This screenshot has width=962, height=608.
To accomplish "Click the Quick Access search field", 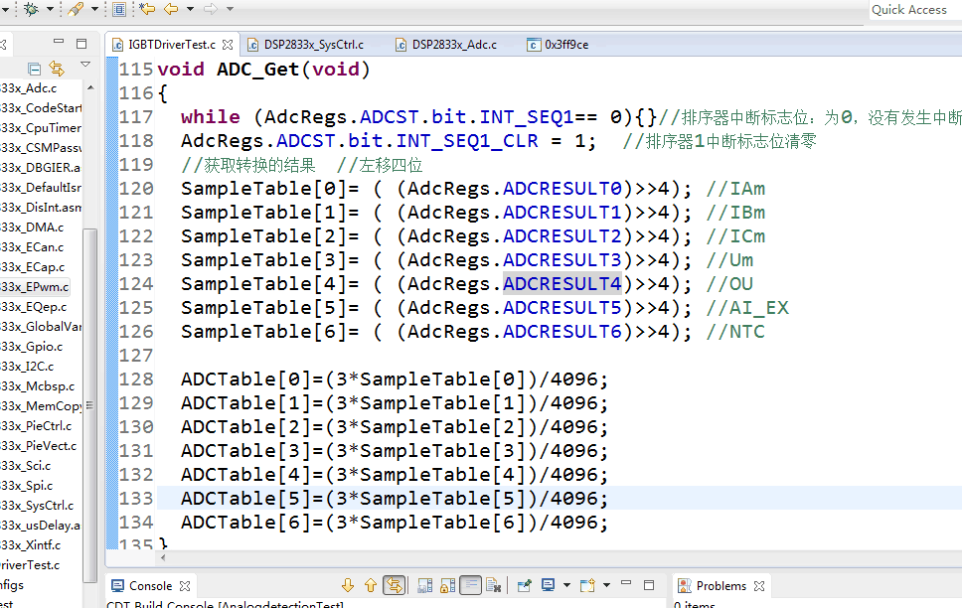I will click(x=914, y=9).
